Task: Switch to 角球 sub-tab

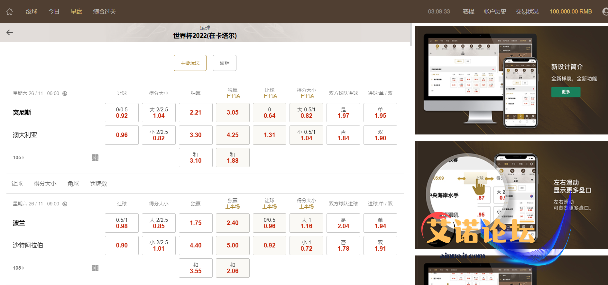Action: pos(73,184)
